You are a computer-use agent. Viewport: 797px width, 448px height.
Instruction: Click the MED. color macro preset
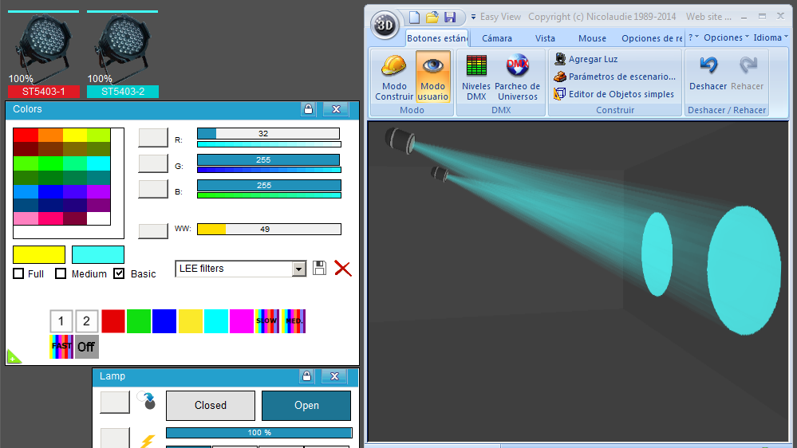[294, 321]
